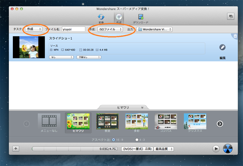
Task: Select the 16:9 aspect ratio
Action: point(114,140)
